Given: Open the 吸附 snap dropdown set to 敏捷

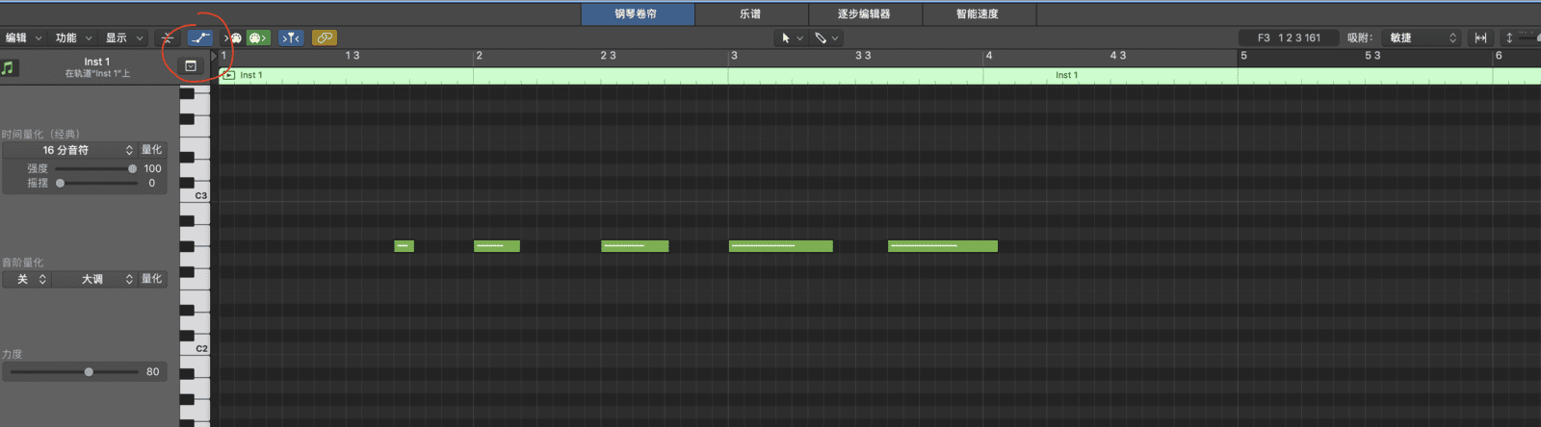Looking at the screenshot, I should point(1423,38).
